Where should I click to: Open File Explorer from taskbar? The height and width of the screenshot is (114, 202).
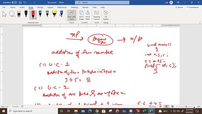[x=76, y=111]
